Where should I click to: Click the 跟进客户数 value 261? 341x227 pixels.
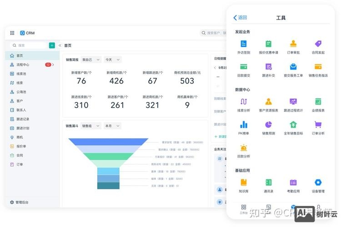117,105
